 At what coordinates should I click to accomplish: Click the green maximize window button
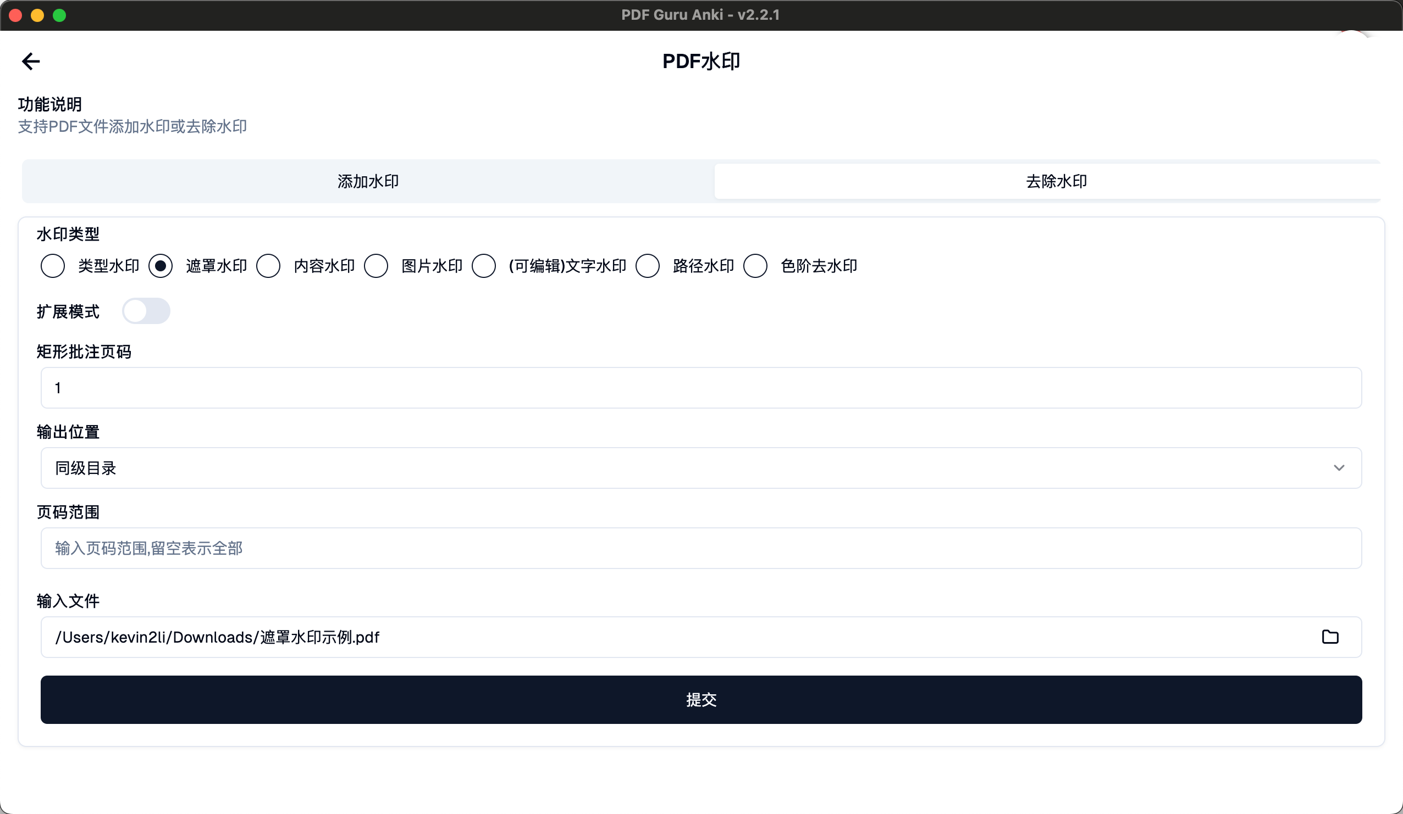pyautogui.click(x=59, y=15)
